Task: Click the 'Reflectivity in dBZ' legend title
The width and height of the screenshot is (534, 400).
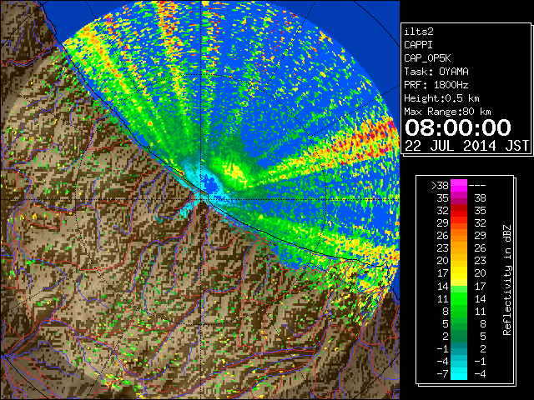Action: (507, 280)
